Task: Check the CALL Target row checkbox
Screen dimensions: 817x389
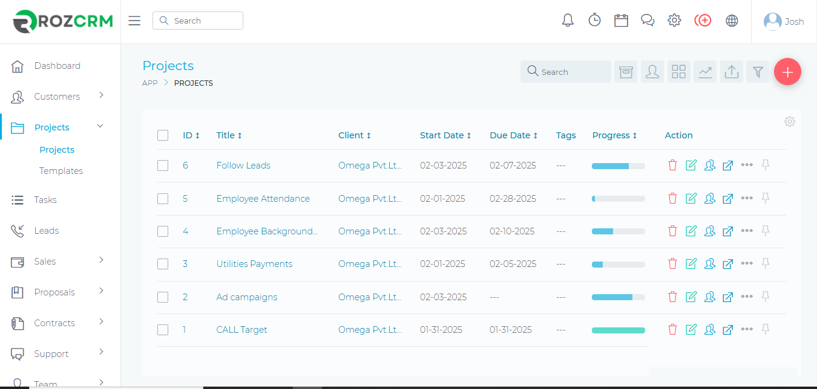Action: pyautogui.click(x=163, y=330)
